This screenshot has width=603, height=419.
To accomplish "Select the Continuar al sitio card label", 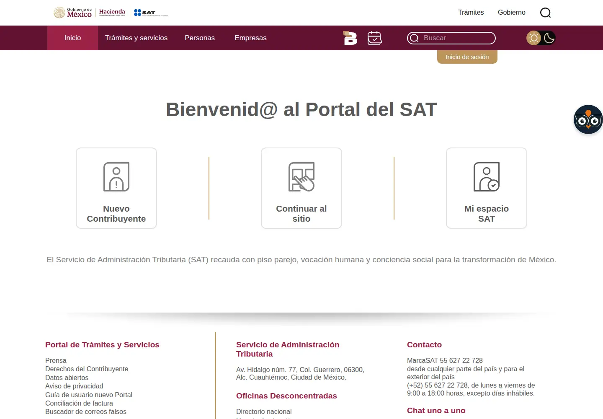I will (x=301, y=214).
